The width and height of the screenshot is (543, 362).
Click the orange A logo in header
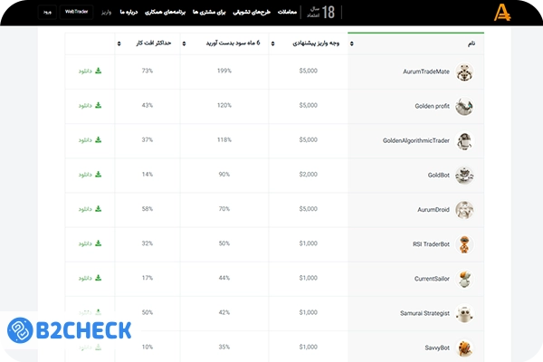502,12
